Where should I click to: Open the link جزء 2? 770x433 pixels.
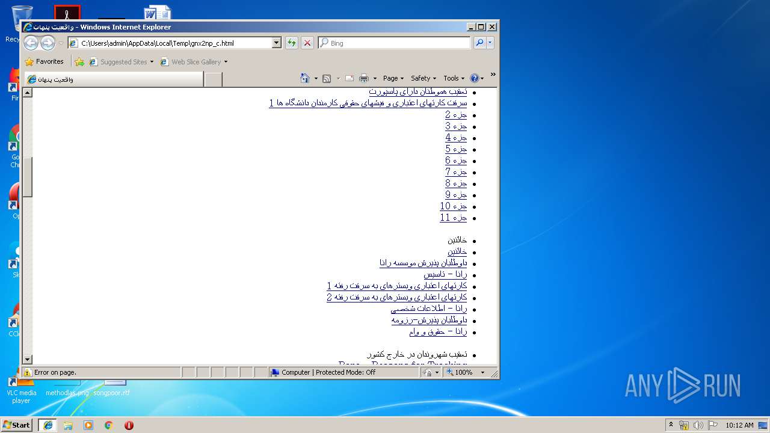click(456, 115)
